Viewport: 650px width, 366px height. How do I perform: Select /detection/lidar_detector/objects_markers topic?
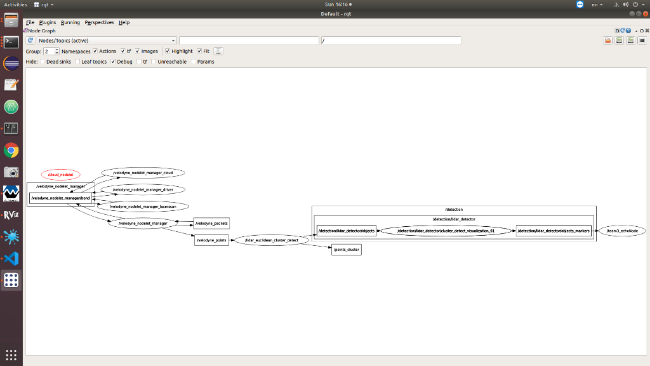pos(554,231)
